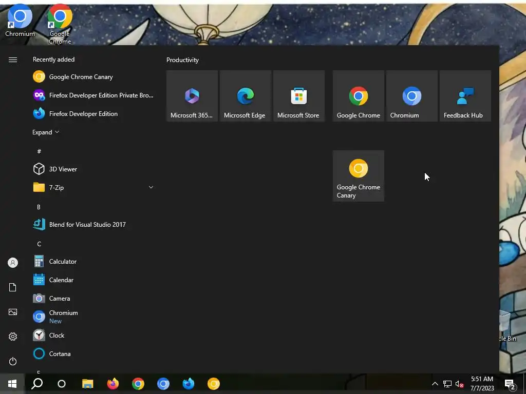Launch Google Chrome tile
Screen dimensions: 526x394
pyautogui.click(x=358, y=96)
